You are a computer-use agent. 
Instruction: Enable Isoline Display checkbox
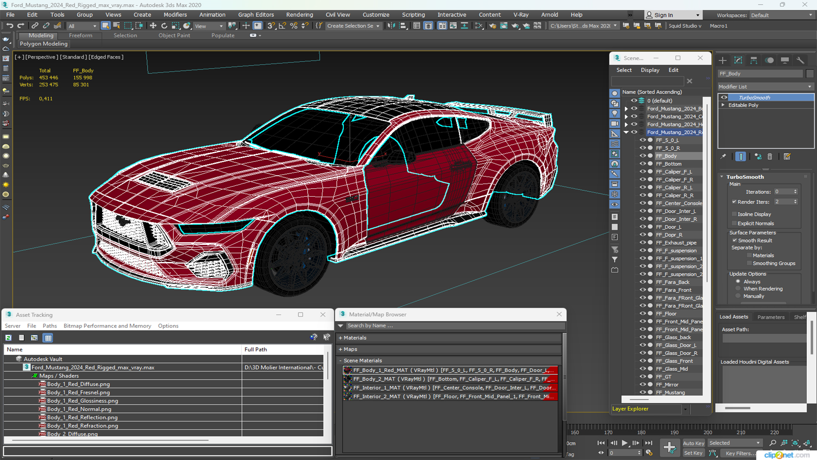734,214
